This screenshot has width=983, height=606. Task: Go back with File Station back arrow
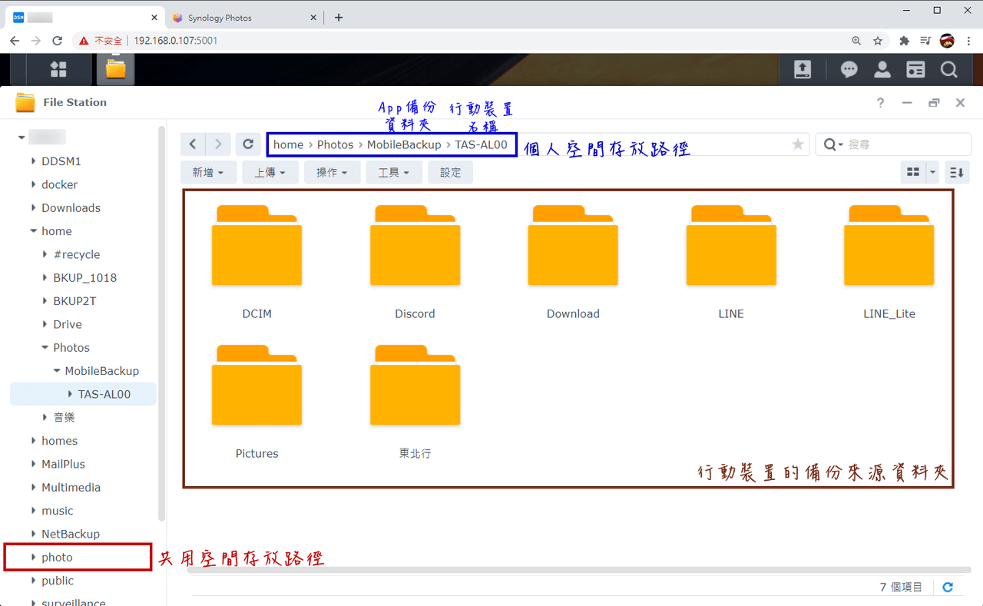[193, 144]
